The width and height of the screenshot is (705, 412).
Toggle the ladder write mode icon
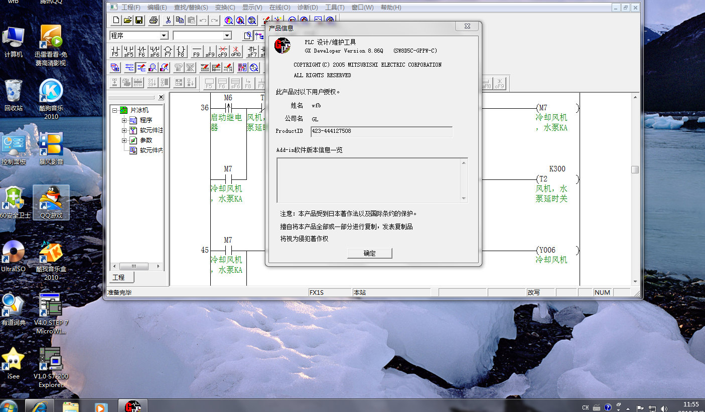pos(142,67)
